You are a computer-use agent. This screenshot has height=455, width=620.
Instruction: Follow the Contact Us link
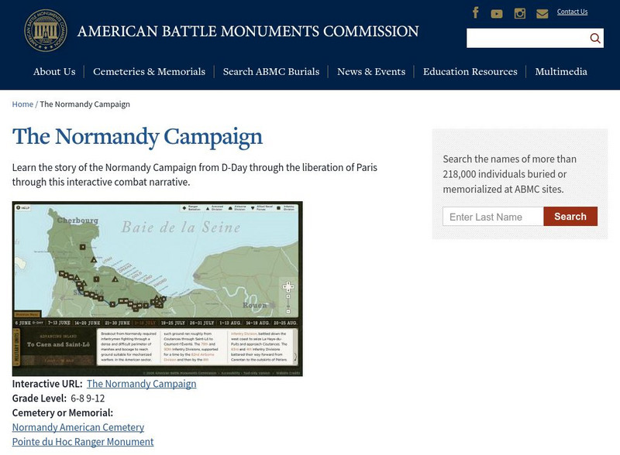(572, 12)
